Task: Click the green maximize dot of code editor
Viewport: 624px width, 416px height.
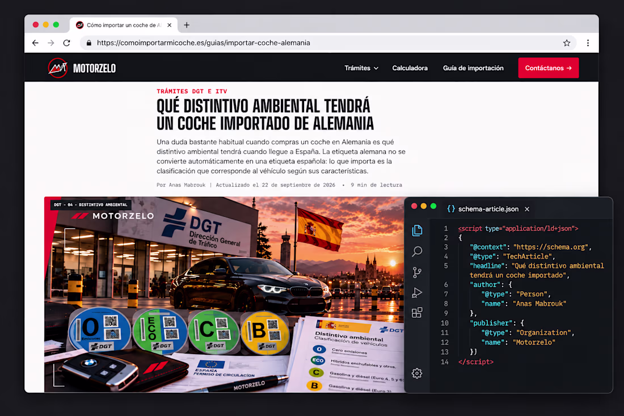Action: [433, 206]
